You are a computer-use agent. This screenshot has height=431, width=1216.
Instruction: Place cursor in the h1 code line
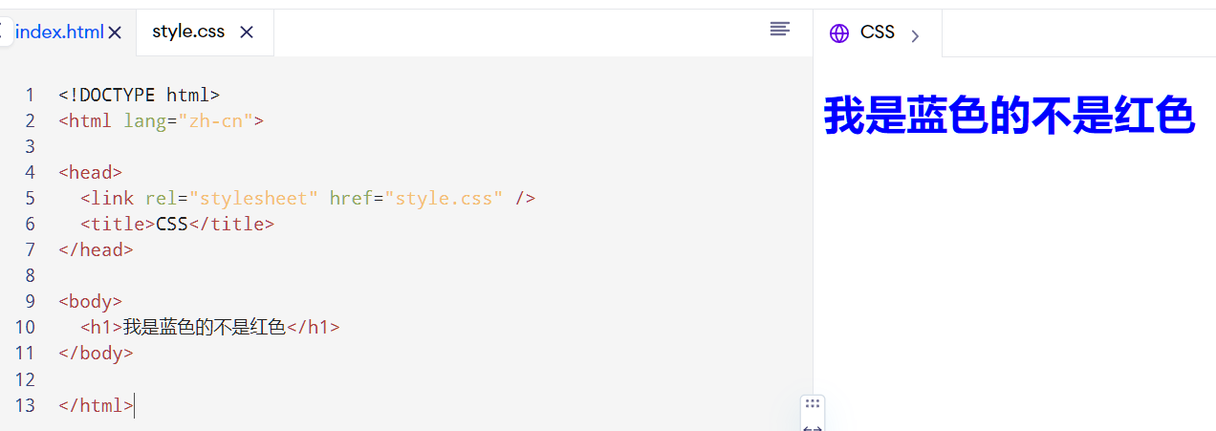[210, 328]
